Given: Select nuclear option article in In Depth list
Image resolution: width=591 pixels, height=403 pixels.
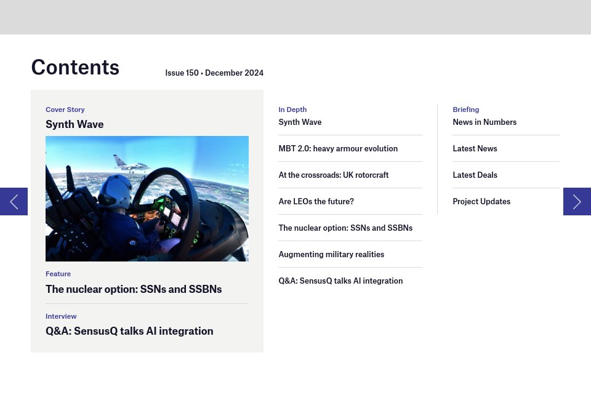Looking at the screenshot, I should coord(345,228).
